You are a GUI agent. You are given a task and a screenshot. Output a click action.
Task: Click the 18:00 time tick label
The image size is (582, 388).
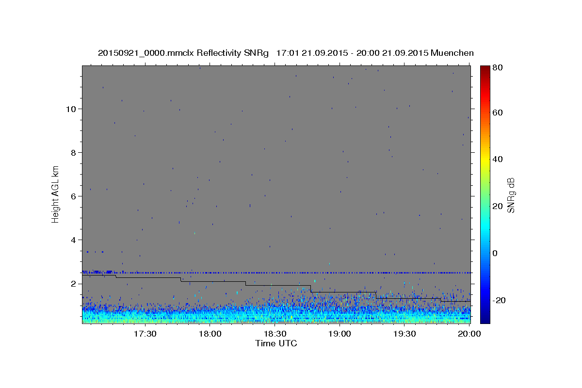210,334
